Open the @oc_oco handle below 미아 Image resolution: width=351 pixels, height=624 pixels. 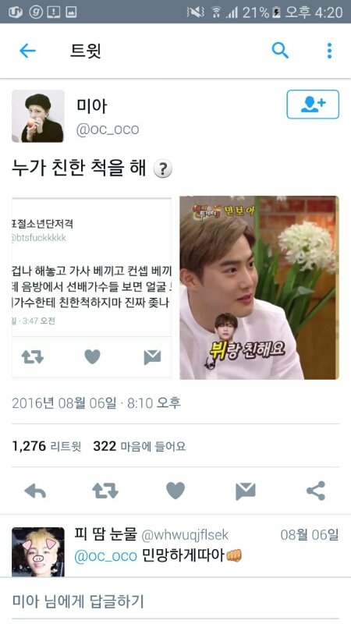(x=108, y=129)
